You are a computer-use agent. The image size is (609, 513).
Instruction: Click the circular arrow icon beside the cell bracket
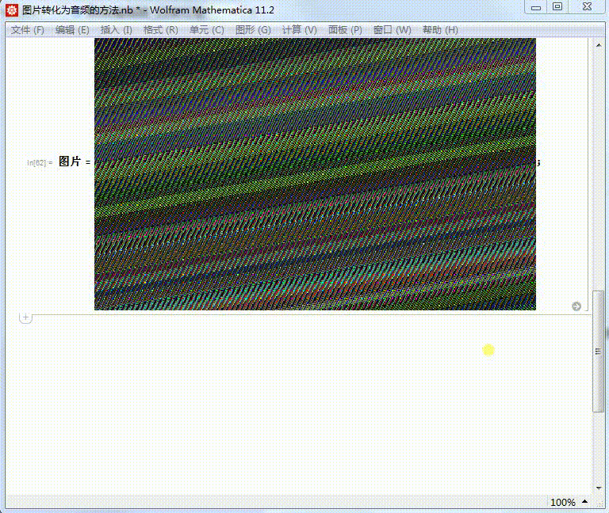pyautogui.click(x=576, y=306)
